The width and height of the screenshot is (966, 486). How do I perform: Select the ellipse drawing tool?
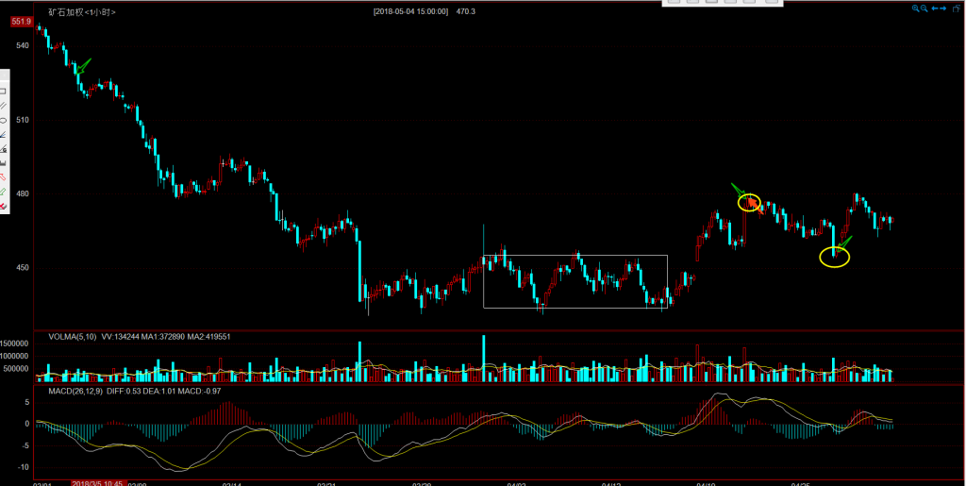pos(4,120)
